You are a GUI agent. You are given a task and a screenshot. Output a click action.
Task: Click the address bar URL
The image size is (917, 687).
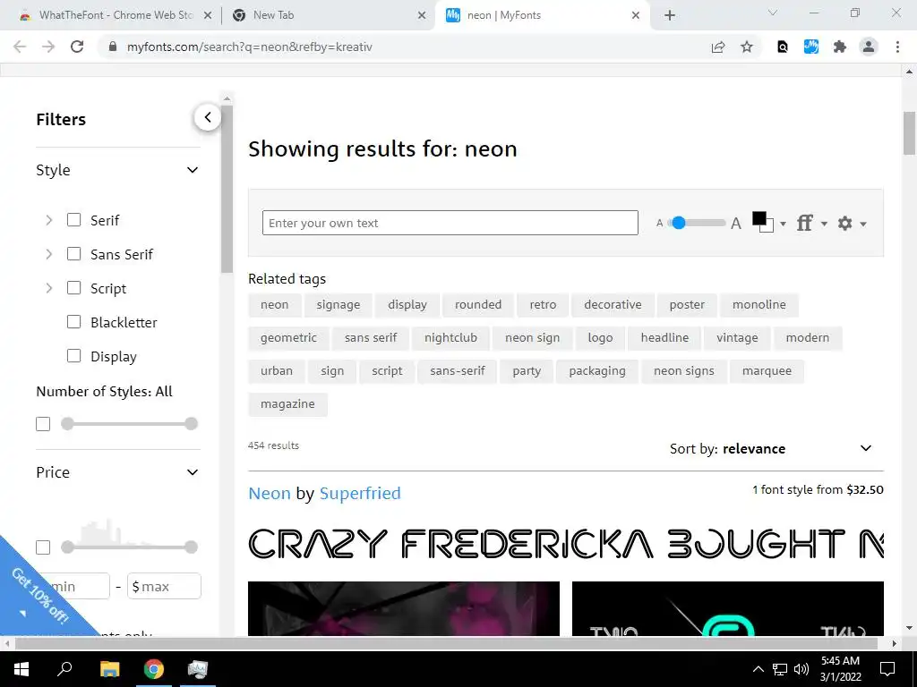(250, 47)
